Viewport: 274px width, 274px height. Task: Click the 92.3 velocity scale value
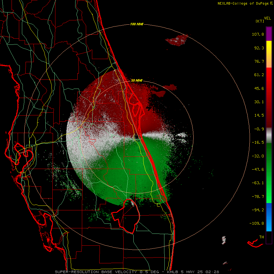(259, 48)
